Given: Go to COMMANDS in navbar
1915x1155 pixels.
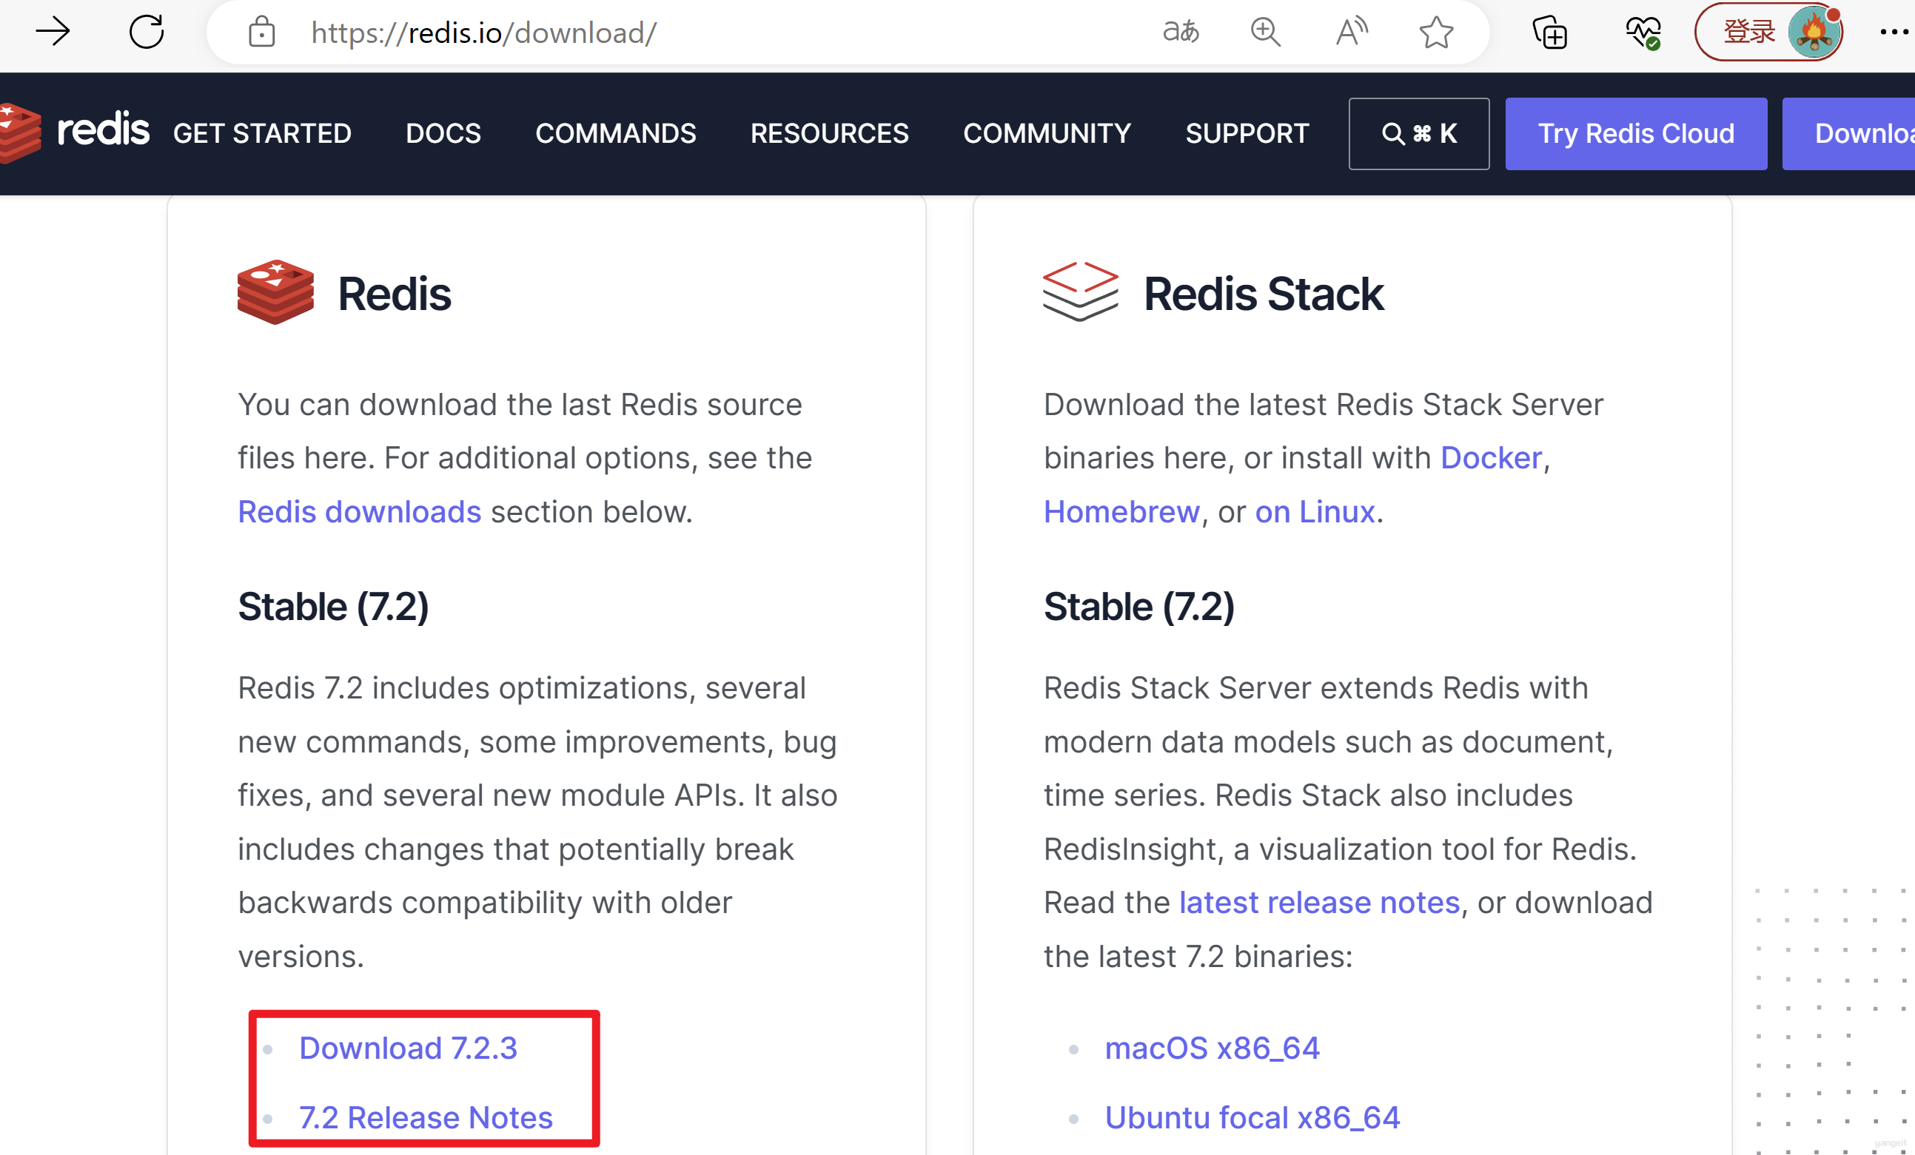Looking at the screenshot, I should [616, 134].
